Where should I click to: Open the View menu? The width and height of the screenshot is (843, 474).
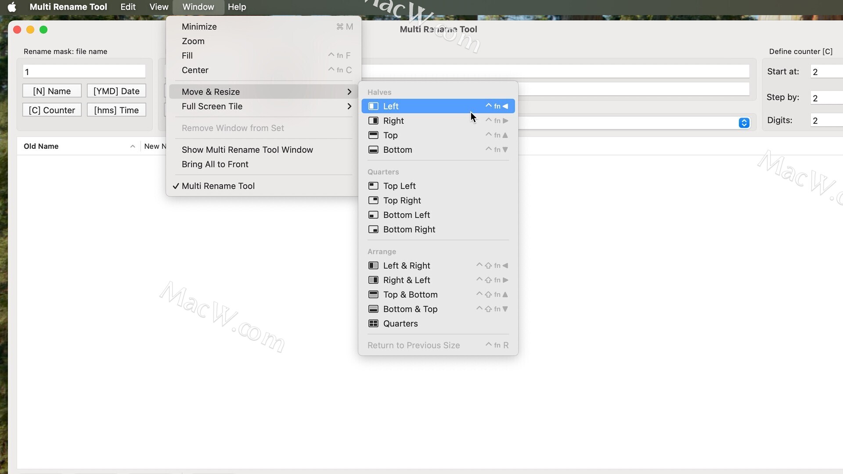[159, 7]
